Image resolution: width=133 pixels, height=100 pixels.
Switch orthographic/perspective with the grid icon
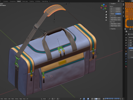point(106,20)
